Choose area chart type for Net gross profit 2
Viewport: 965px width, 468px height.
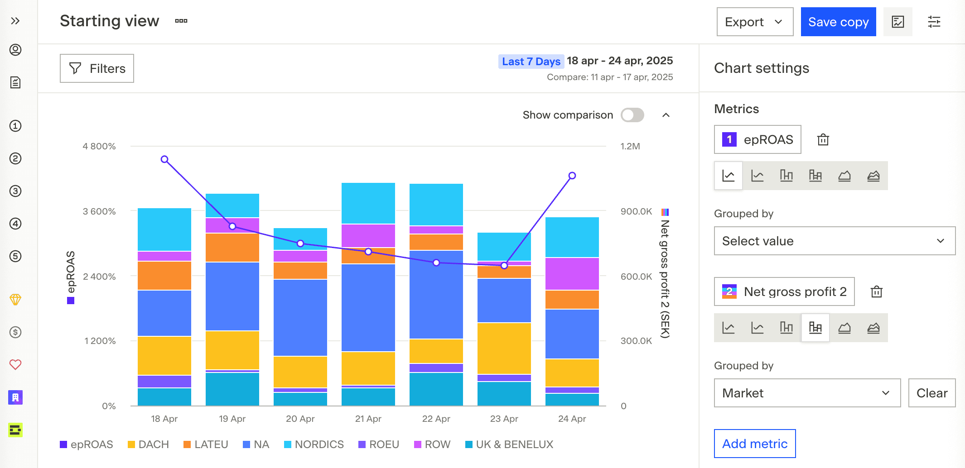click(844, 328)
